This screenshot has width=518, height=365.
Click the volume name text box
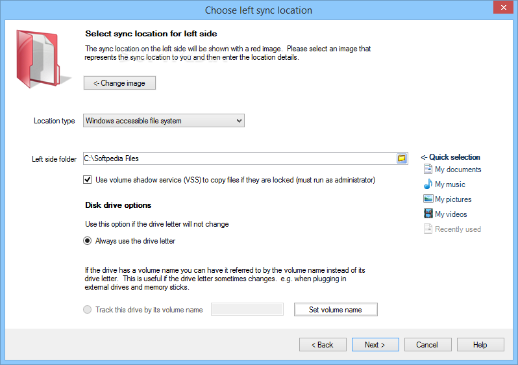(247, 309)
